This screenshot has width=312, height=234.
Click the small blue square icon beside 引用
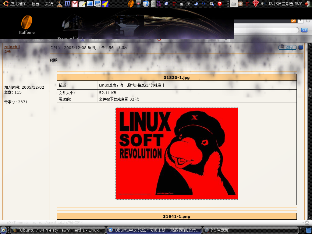[x=301, y=47]
